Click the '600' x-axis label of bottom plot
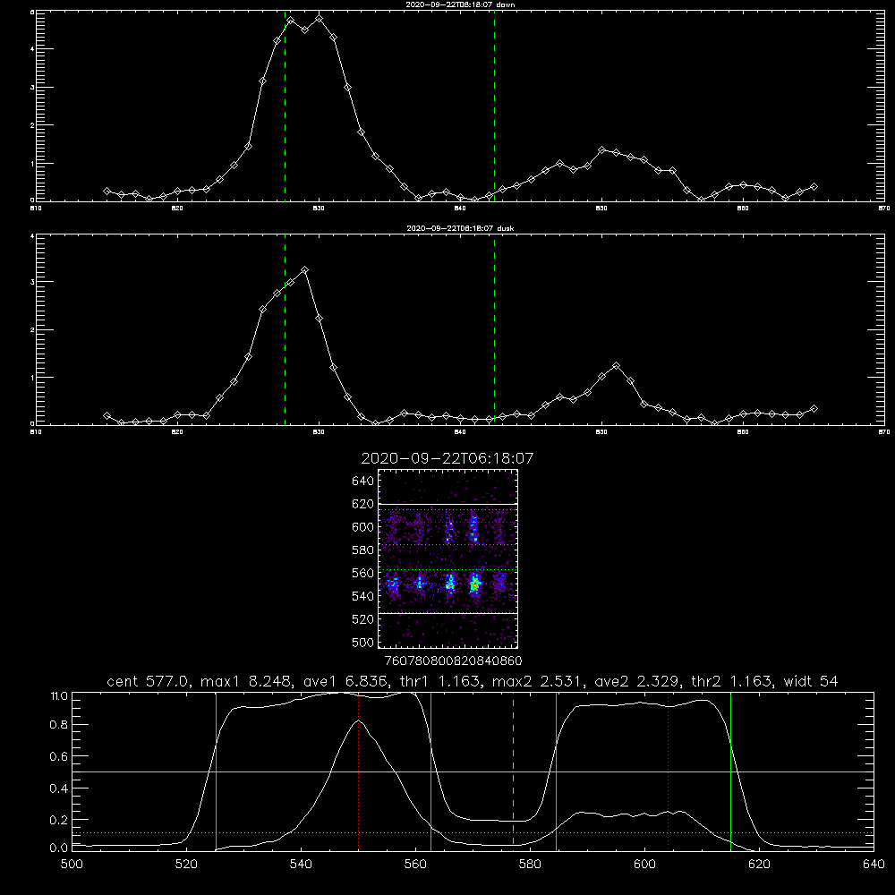 [644, 865]
